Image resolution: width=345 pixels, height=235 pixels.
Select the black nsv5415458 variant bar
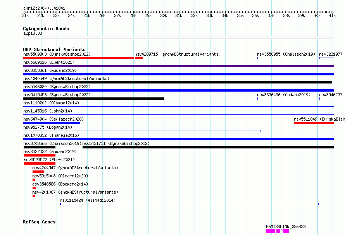[x=93, y=99]
